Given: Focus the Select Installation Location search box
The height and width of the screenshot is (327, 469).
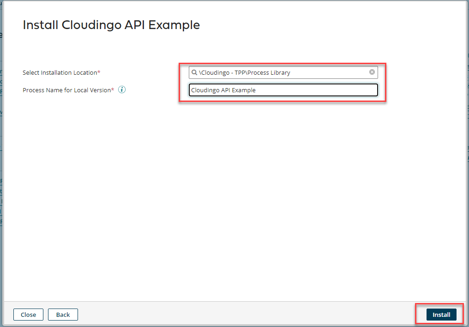Looking at the screenshot, I should (x=277, y=72).
